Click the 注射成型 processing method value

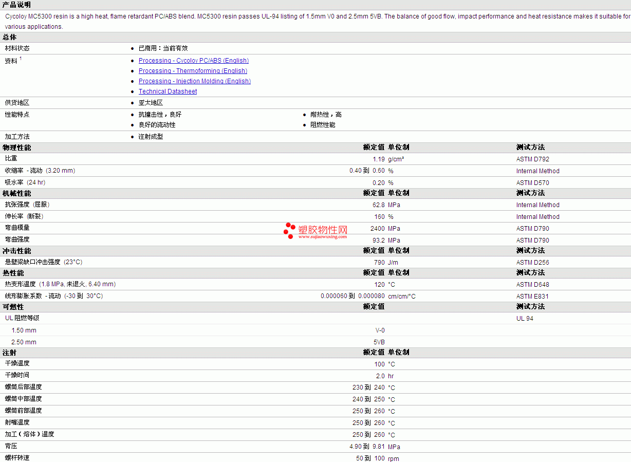151,137
